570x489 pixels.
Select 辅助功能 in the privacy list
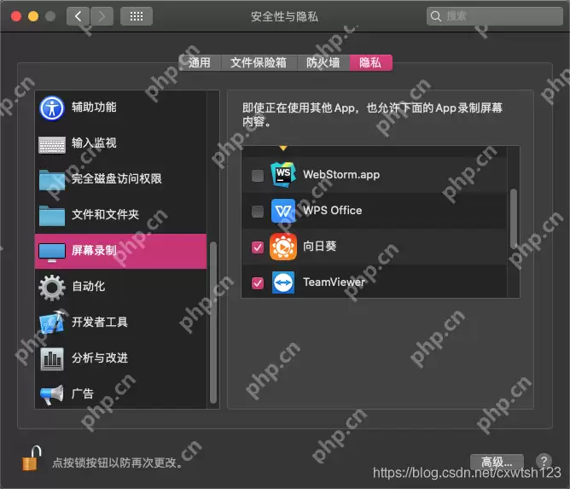[120, 108]
